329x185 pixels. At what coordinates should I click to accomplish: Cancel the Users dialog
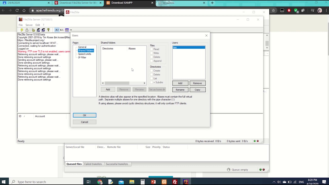pos(85,122)
